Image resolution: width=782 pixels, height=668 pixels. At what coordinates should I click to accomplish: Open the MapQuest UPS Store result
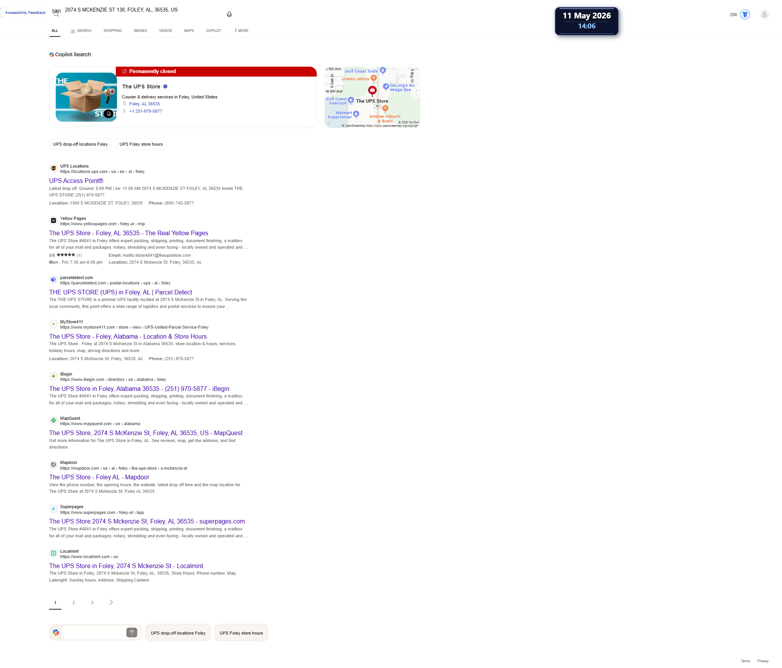pyautogui.click(x=146, y=433)
